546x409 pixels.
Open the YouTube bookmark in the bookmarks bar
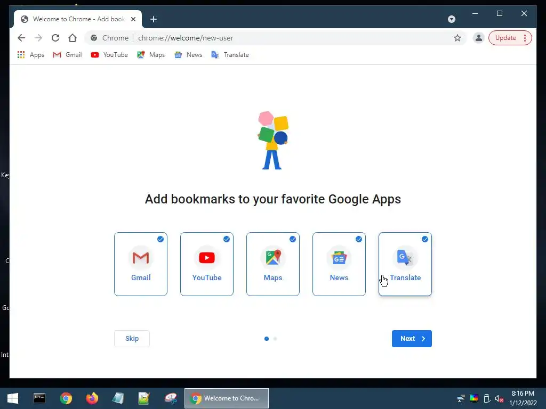pos(109,55)
